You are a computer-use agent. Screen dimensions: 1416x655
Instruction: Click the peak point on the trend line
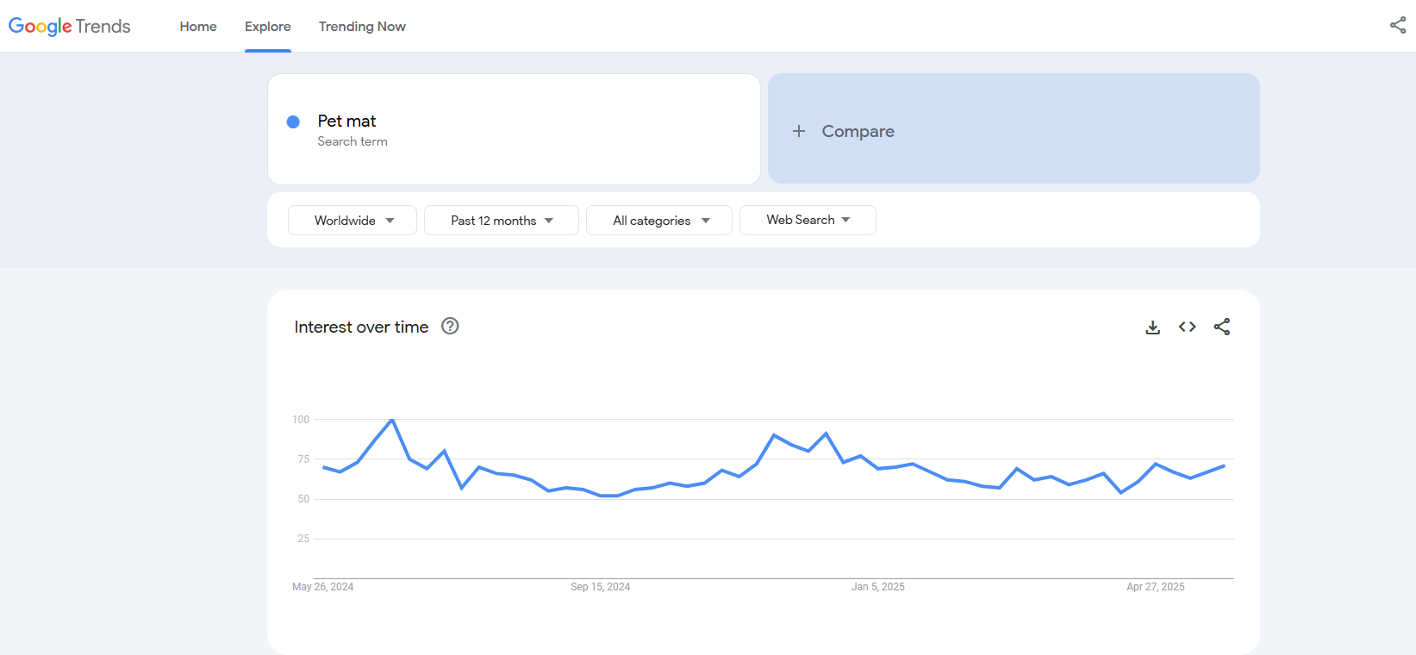click(392, 420)
